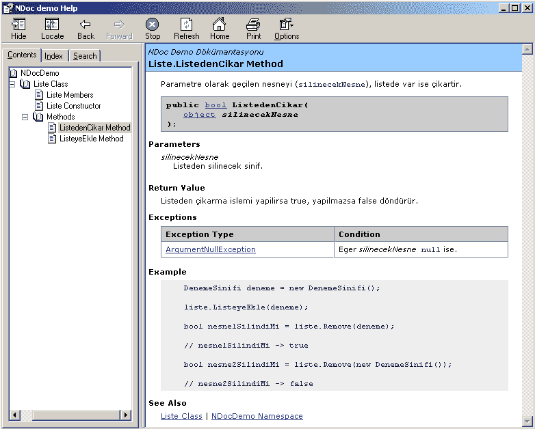Open the ArgumentNullException link
535x429 pixels.
(211, 249)
